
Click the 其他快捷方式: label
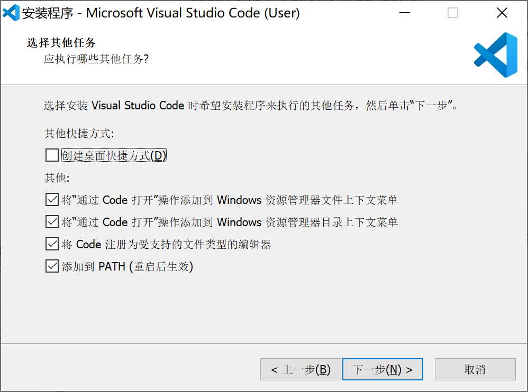(x=79, y=134)
